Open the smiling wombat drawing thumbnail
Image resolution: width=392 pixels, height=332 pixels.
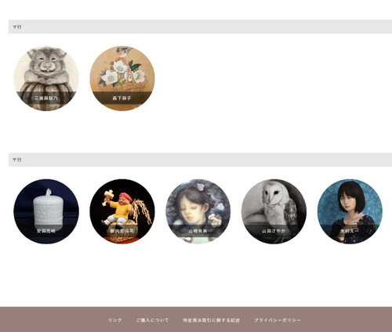click(x=46, y=78)
